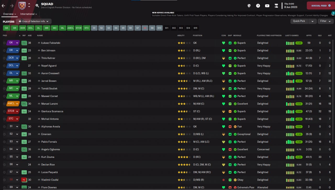Viewport: 335px width, 190px height.
Task: Toggle picked checkmark for Nayef Aguerd
Action: (x=4, y=66)
